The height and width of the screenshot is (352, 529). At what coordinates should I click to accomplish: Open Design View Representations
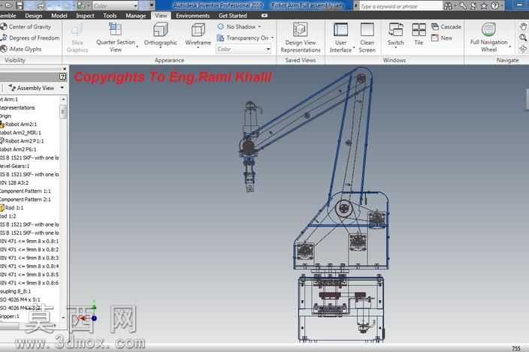(x=301, y=38)
